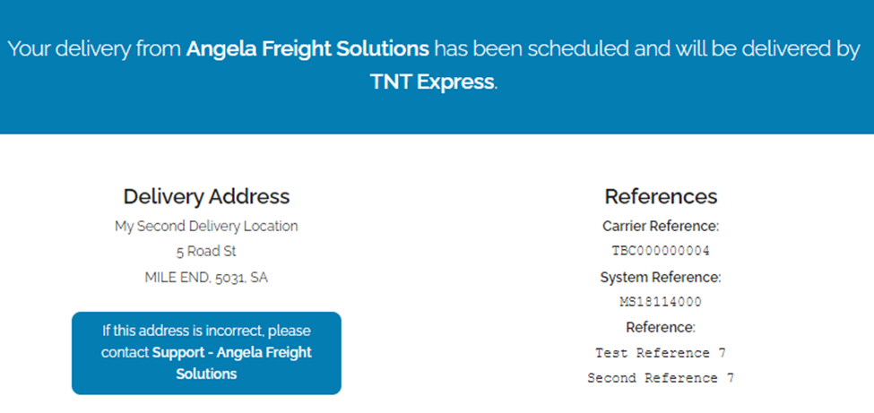The width and height of the screenshot is (874, 413).
Task: Click the Carrier Reference label
Action: coord(661,227)
